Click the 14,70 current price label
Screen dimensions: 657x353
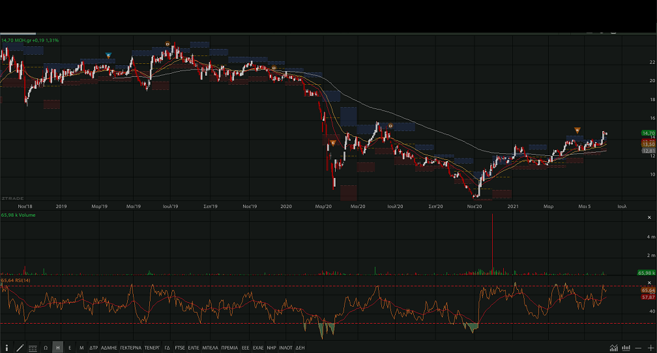(648, 133)
